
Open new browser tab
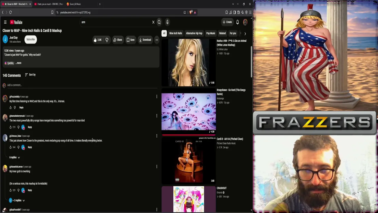100,4
